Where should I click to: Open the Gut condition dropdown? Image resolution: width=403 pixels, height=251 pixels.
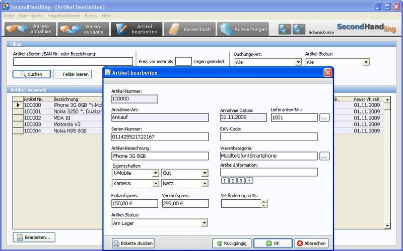click(x=205, y=173)
